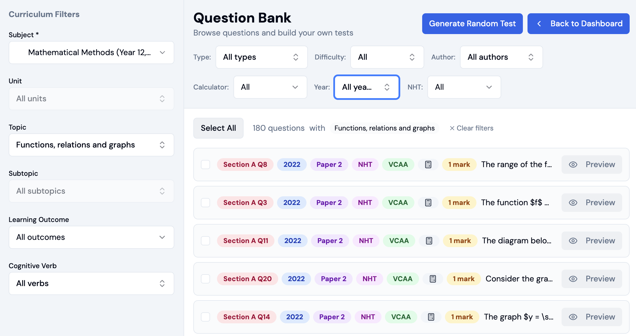This screenshot has height=336, width=636.
Task: Select the checkbox for Section A Q20
Action: 205,279
